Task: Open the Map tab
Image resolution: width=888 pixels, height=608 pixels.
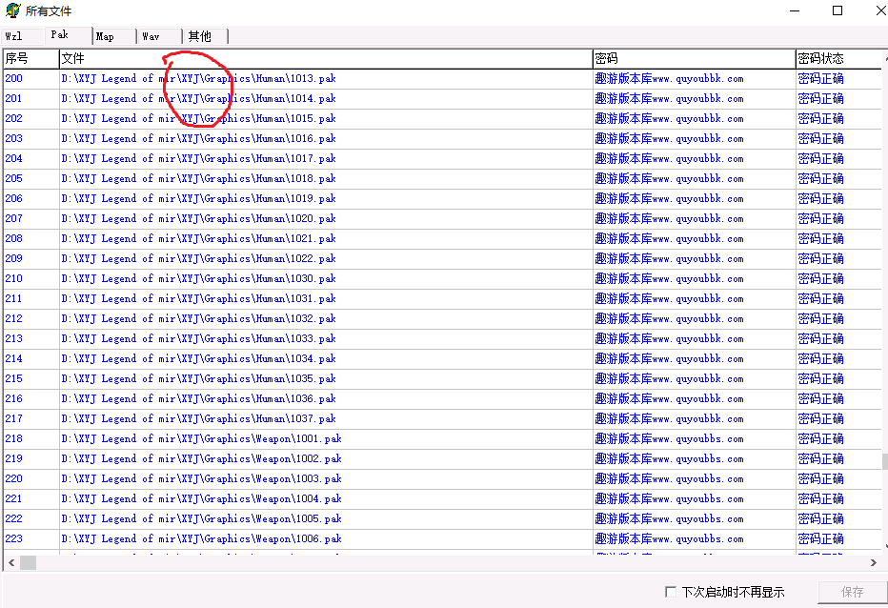Action: [x=105, y=36]
